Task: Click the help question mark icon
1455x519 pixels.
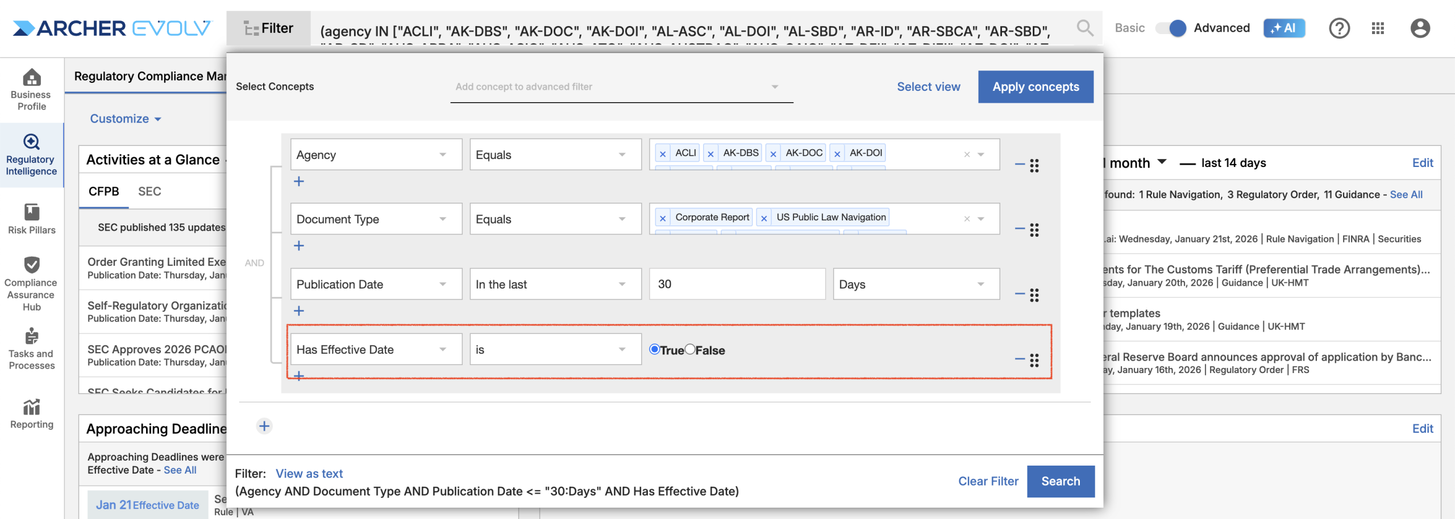Action: tap(1338, 28)
